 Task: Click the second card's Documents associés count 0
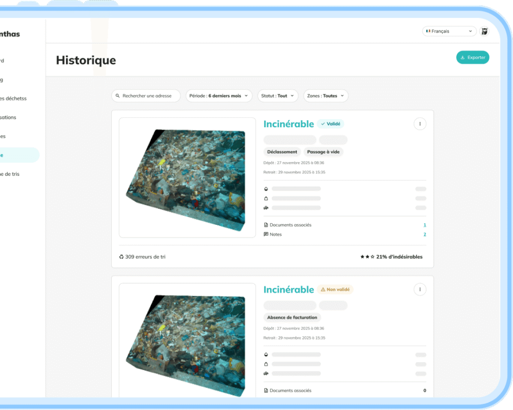tap(425, 390)
